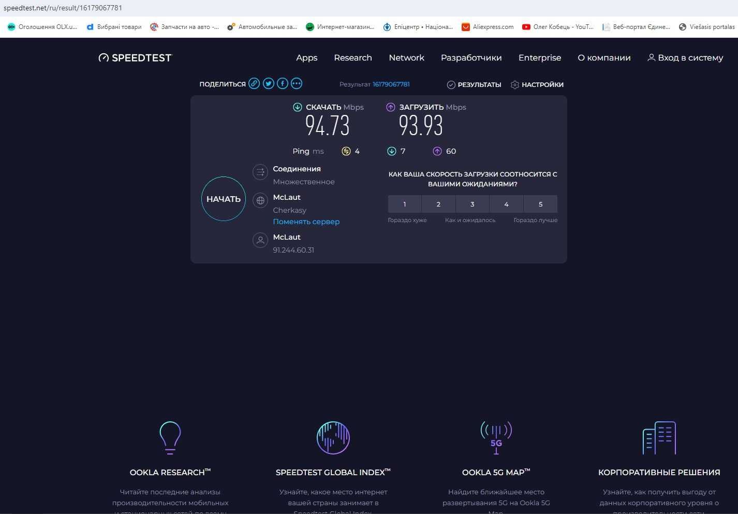Click the corporate solutions buildings icon
This screenshot has height=514, width=738.
click(x=659, y=438)
